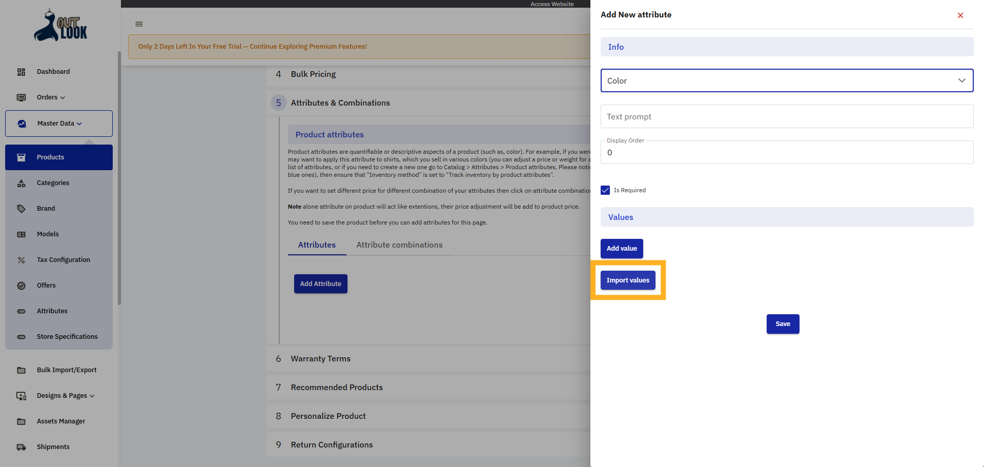The height and width of the screenshot is (467, 984).
Task: Click the Info section header
Action: click(x=787, y=47)
